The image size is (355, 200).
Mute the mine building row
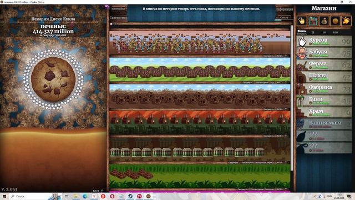[268, 109]
